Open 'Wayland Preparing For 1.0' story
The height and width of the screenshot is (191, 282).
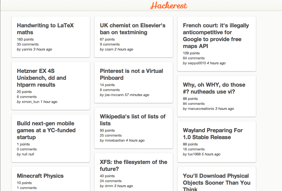click(213, 134)
